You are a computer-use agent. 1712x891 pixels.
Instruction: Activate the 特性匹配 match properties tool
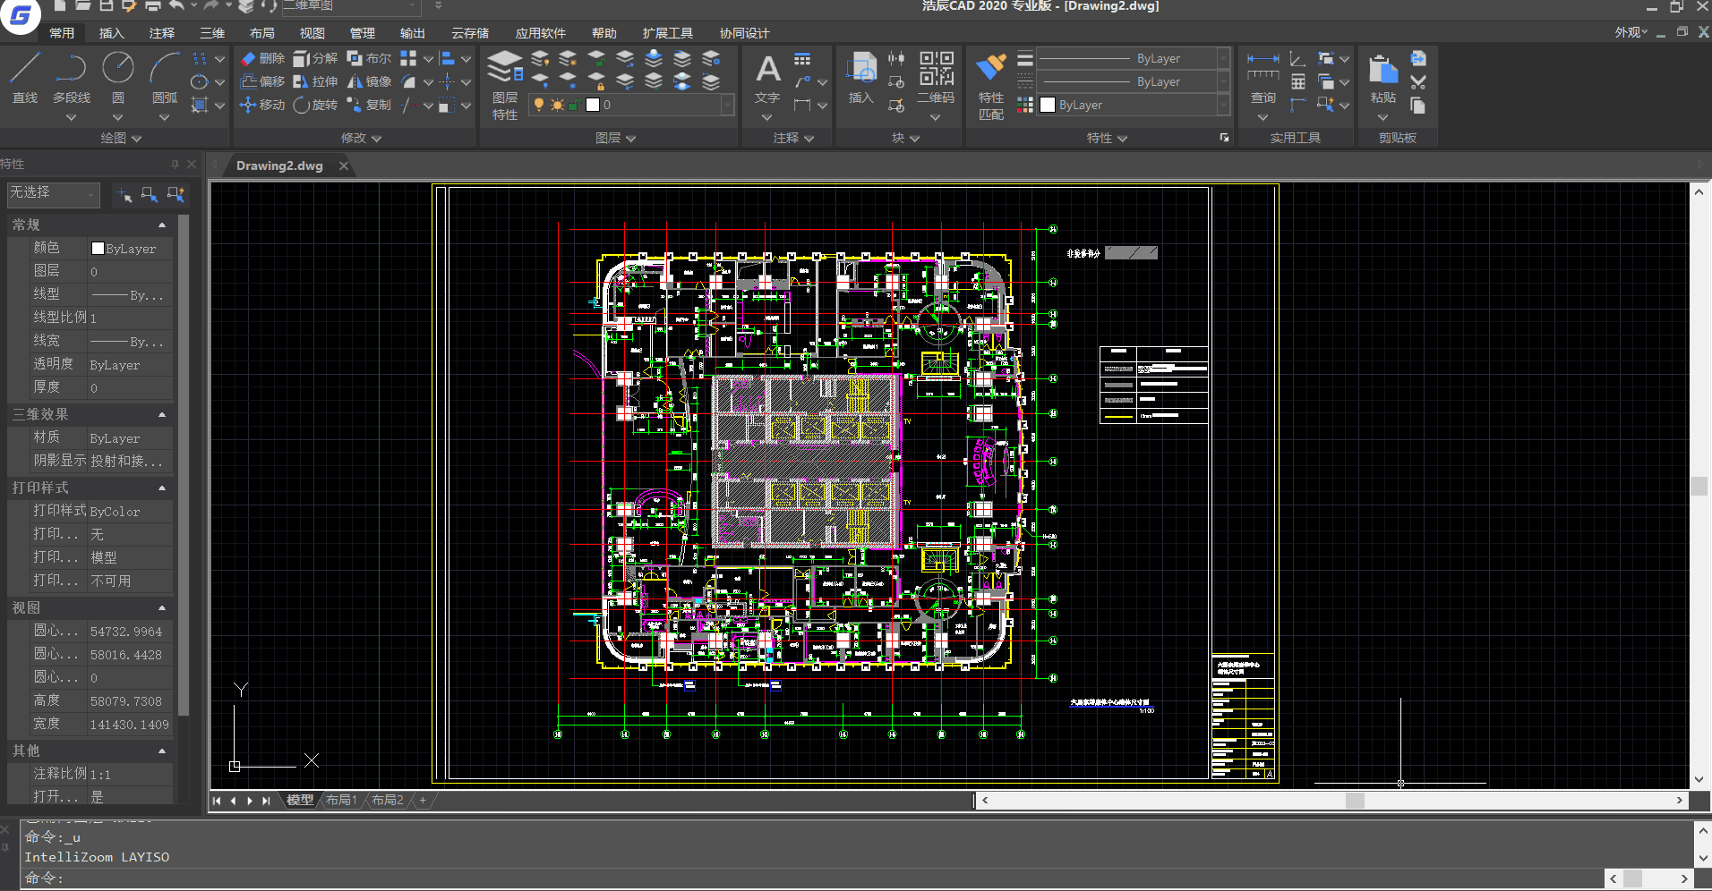tap(991, 86)
